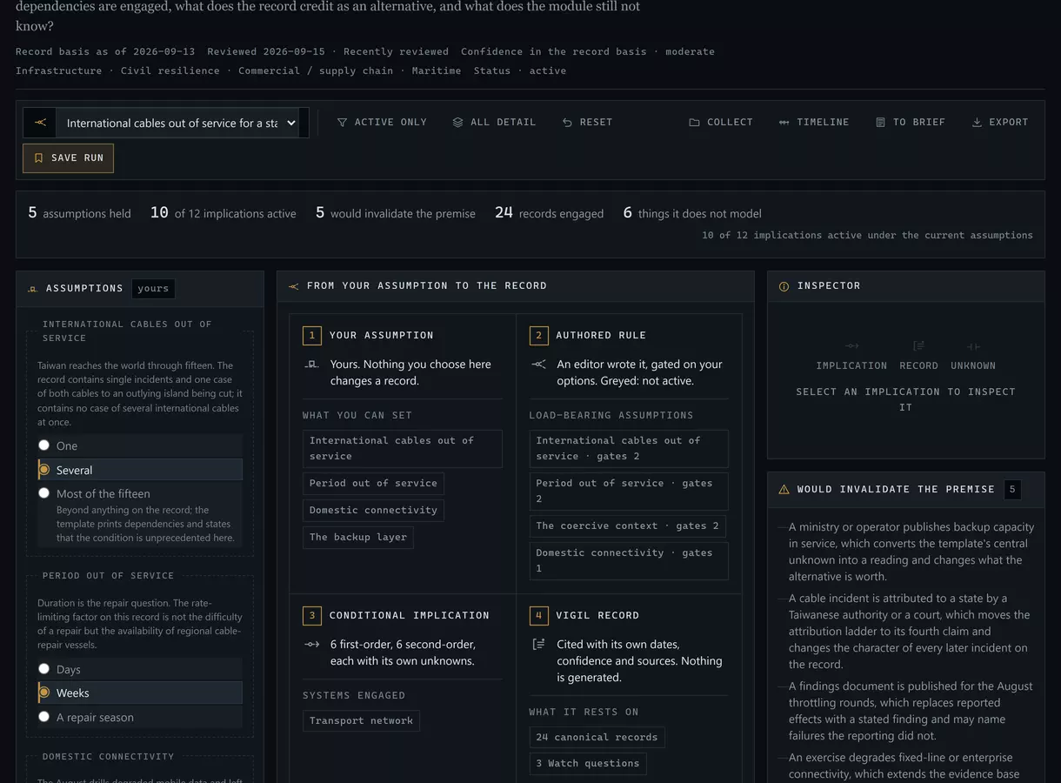Click International cables out of service settable chip
This screenshot has width=1061, height=783.
pyautogui.click(x=403, y=449)
